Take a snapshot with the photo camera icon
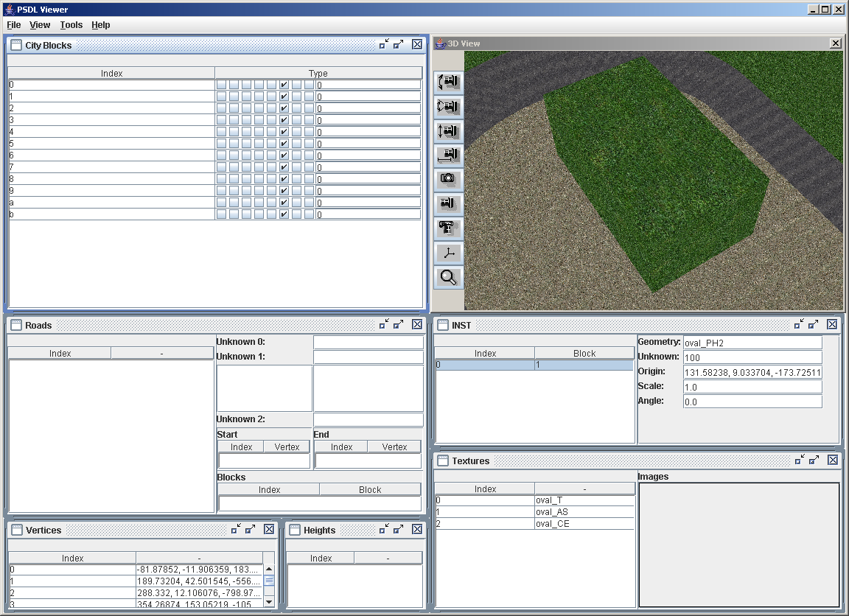The height and width of the screenshot is (616, 849). 449,179
